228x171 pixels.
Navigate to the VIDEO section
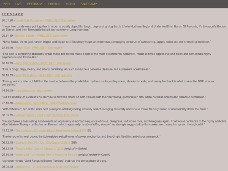point(71,4)
